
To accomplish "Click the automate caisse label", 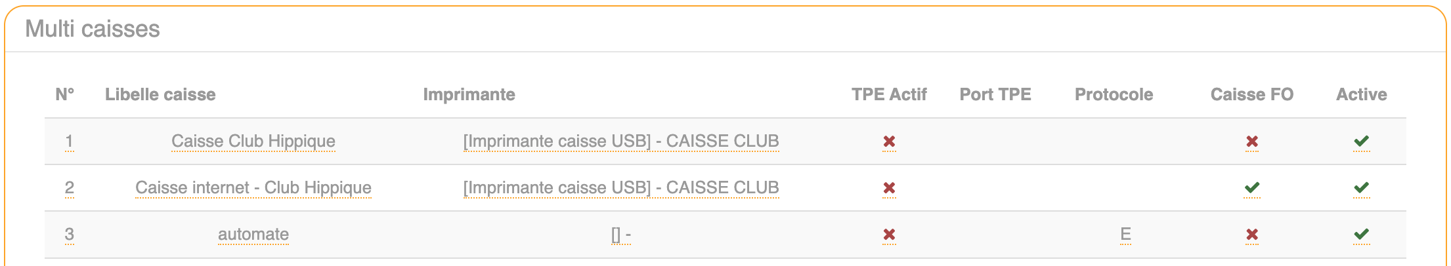I will click(x=253, y=235).
